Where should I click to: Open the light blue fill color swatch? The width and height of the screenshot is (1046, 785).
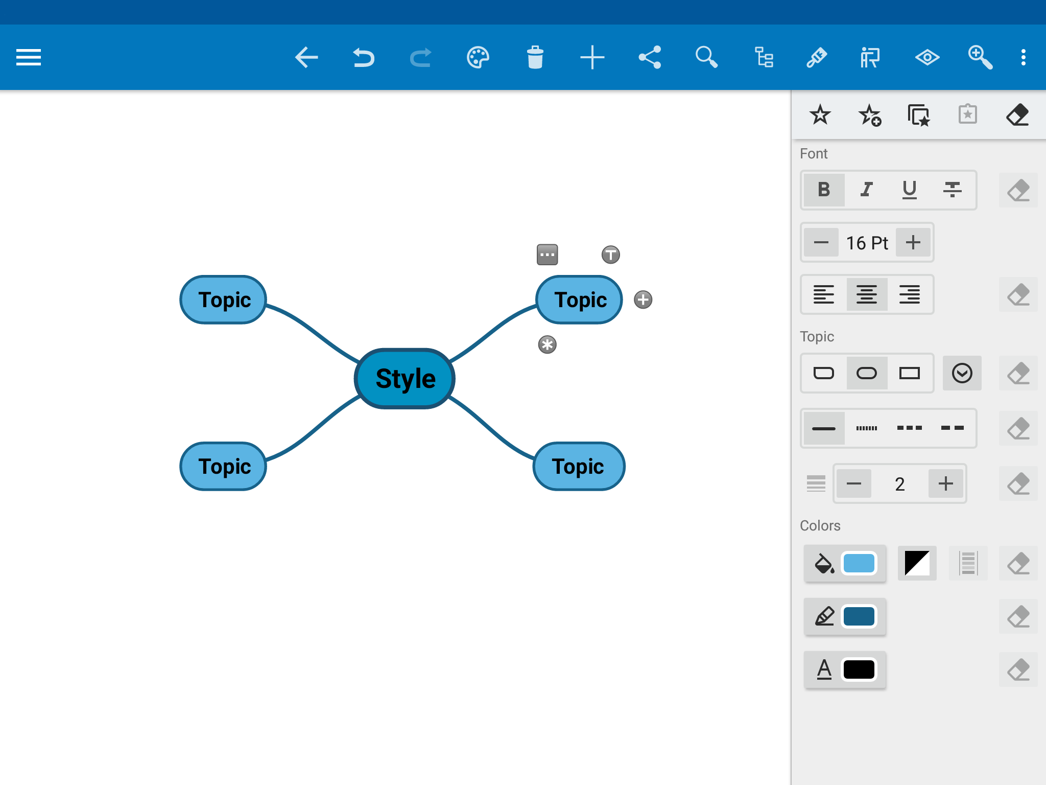(861, 564)
